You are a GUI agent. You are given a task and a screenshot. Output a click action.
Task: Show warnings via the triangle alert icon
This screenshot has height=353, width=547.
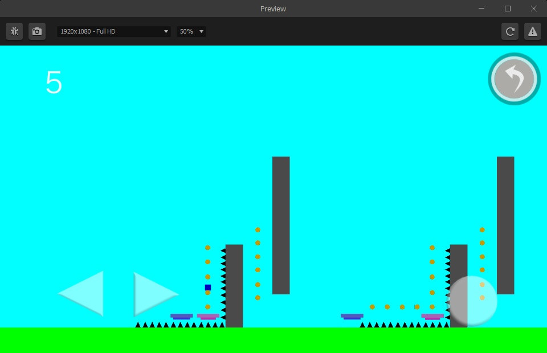click(x=532, y=31)
